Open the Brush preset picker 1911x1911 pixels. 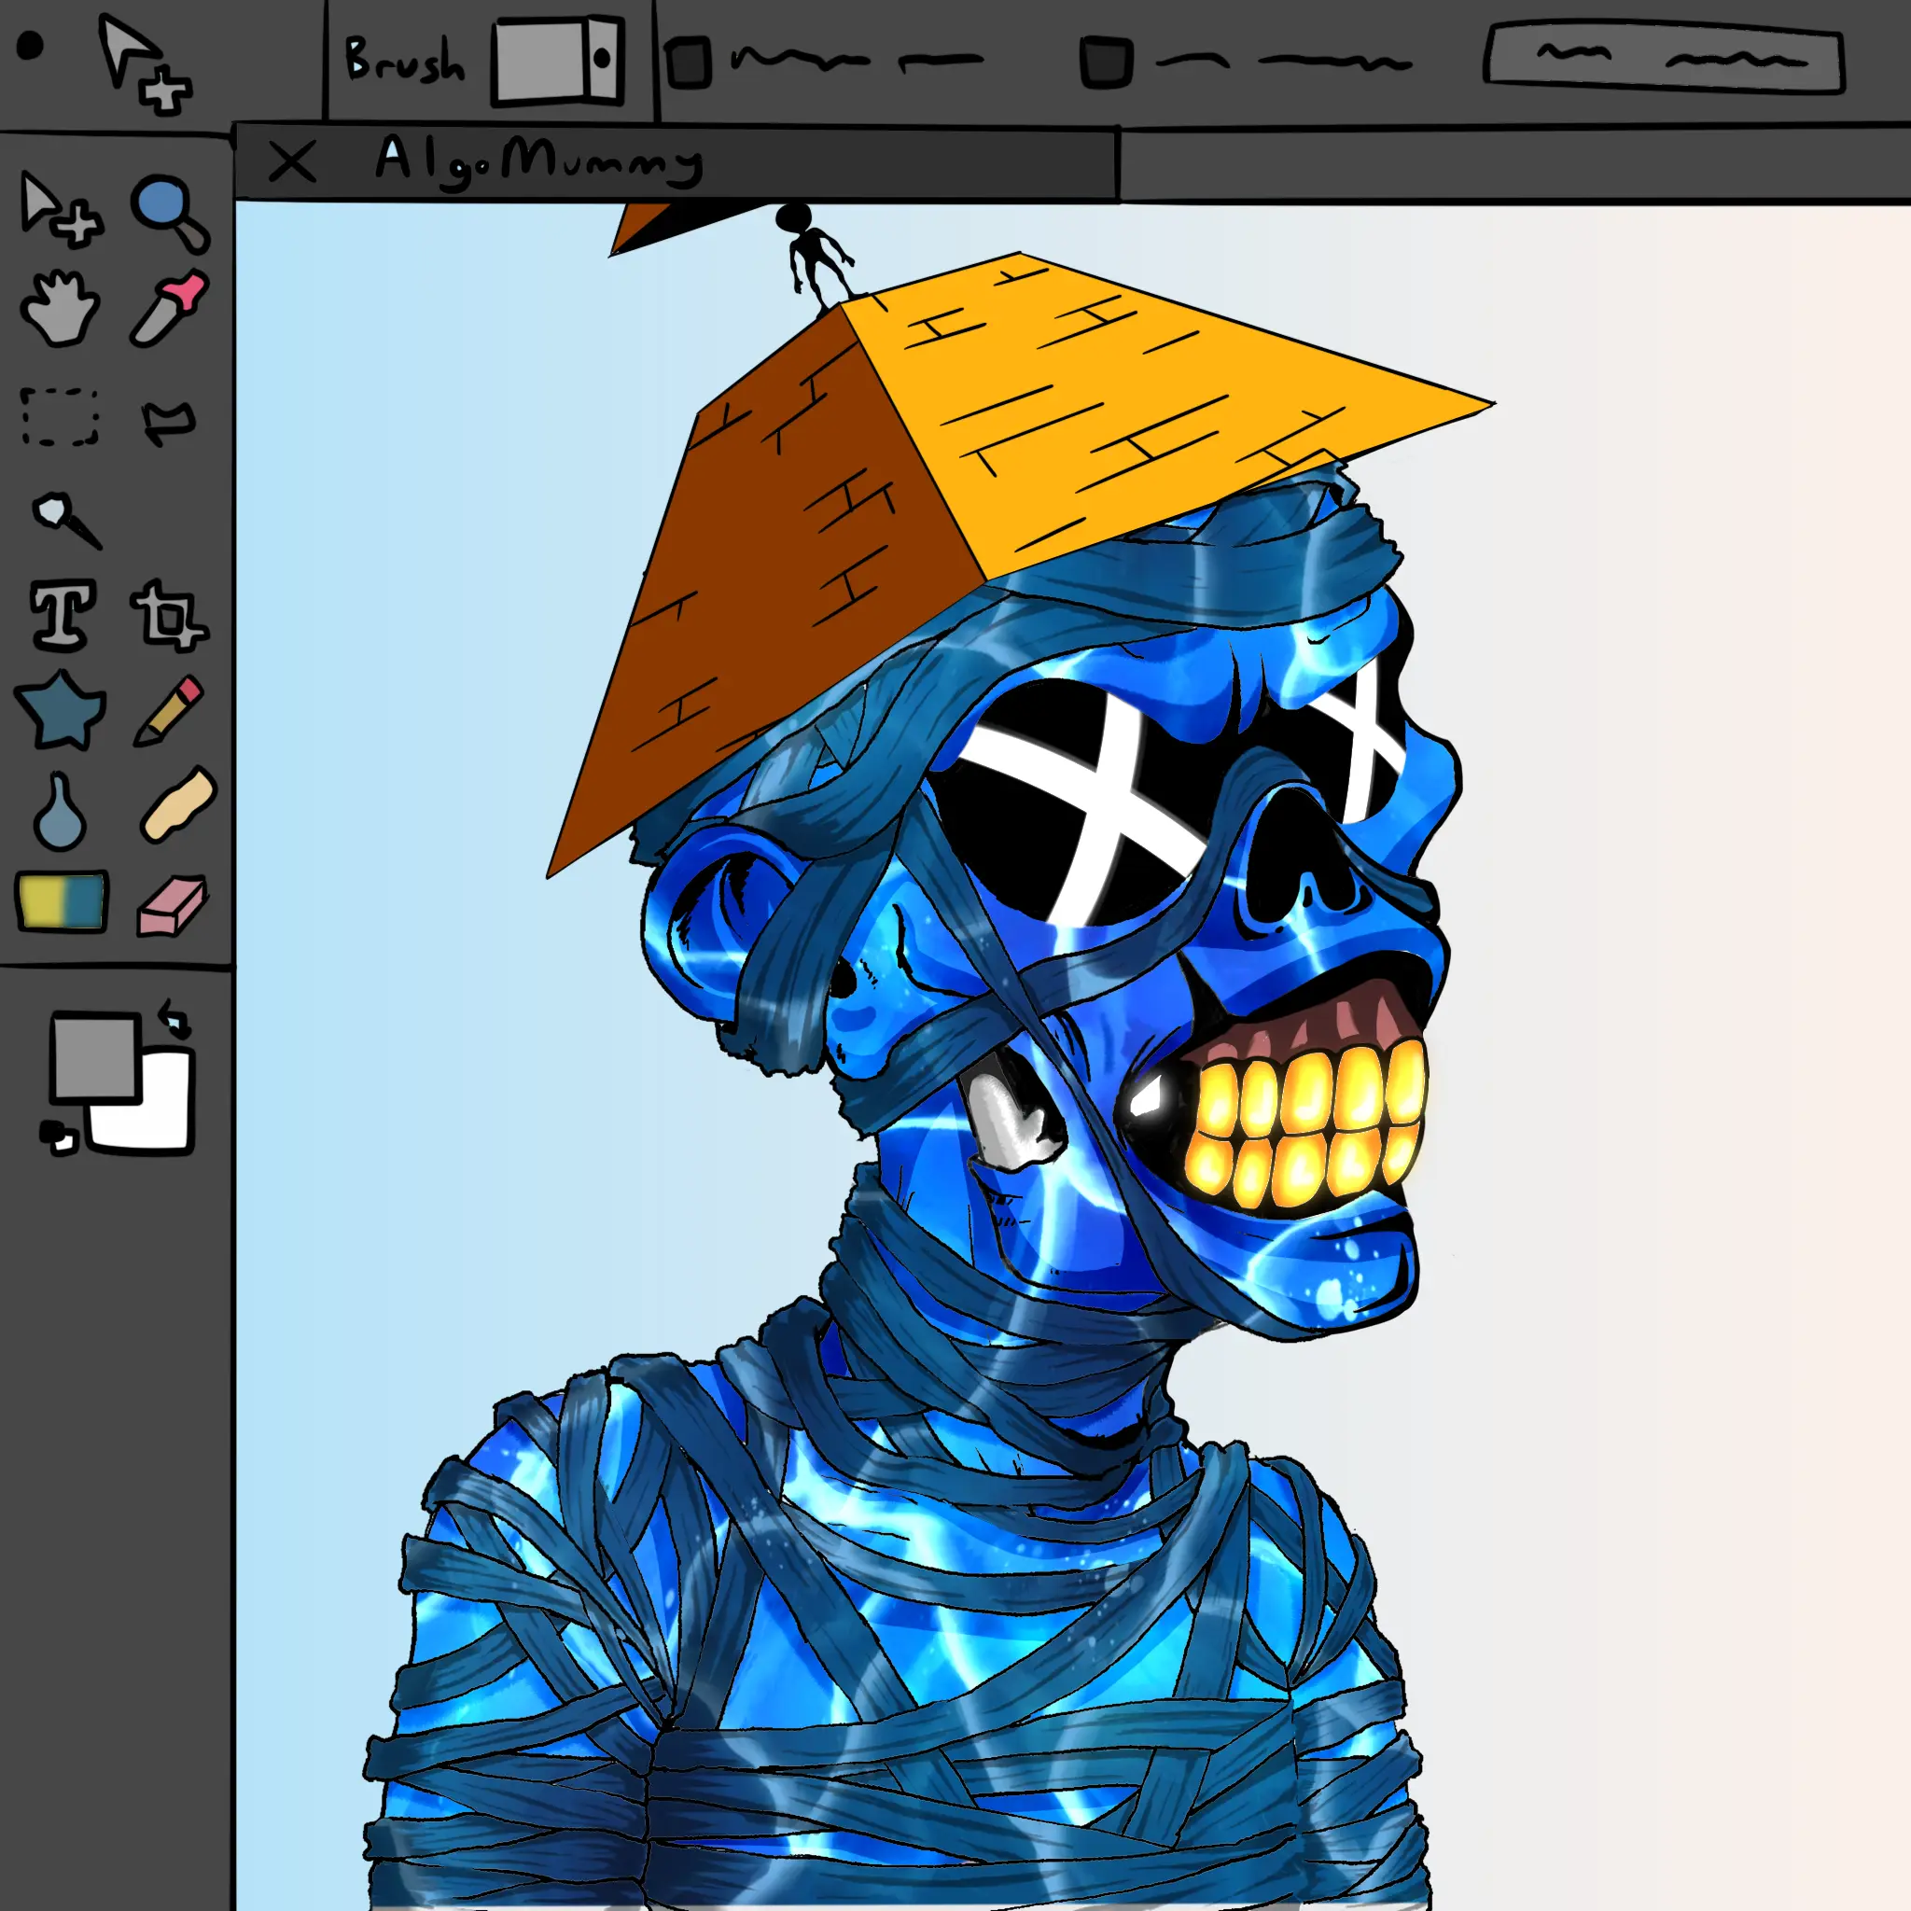pos(559,60)
